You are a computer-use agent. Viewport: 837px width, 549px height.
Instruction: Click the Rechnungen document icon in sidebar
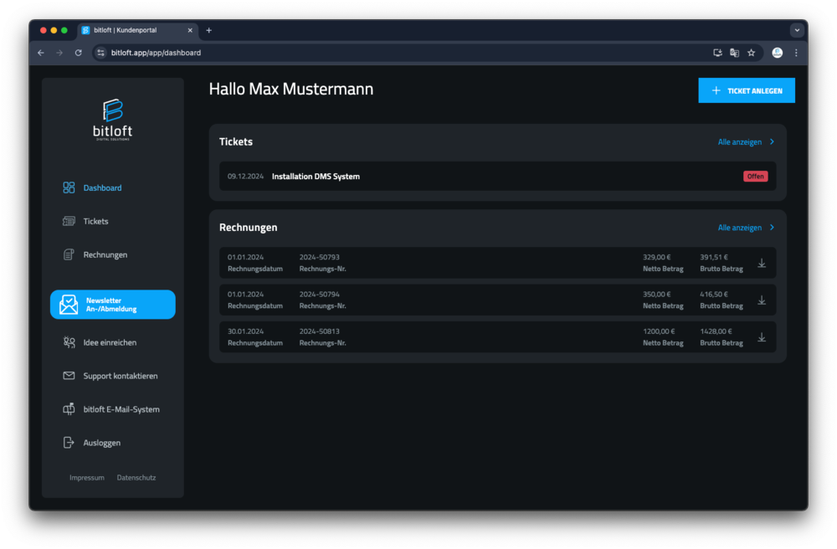point(69,254)
